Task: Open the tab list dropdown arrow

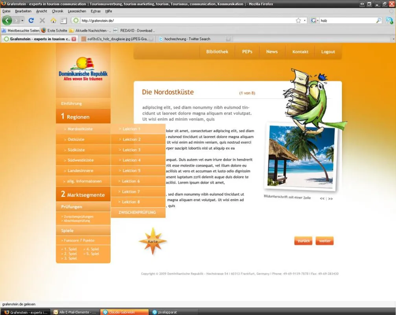Action: 394,39
